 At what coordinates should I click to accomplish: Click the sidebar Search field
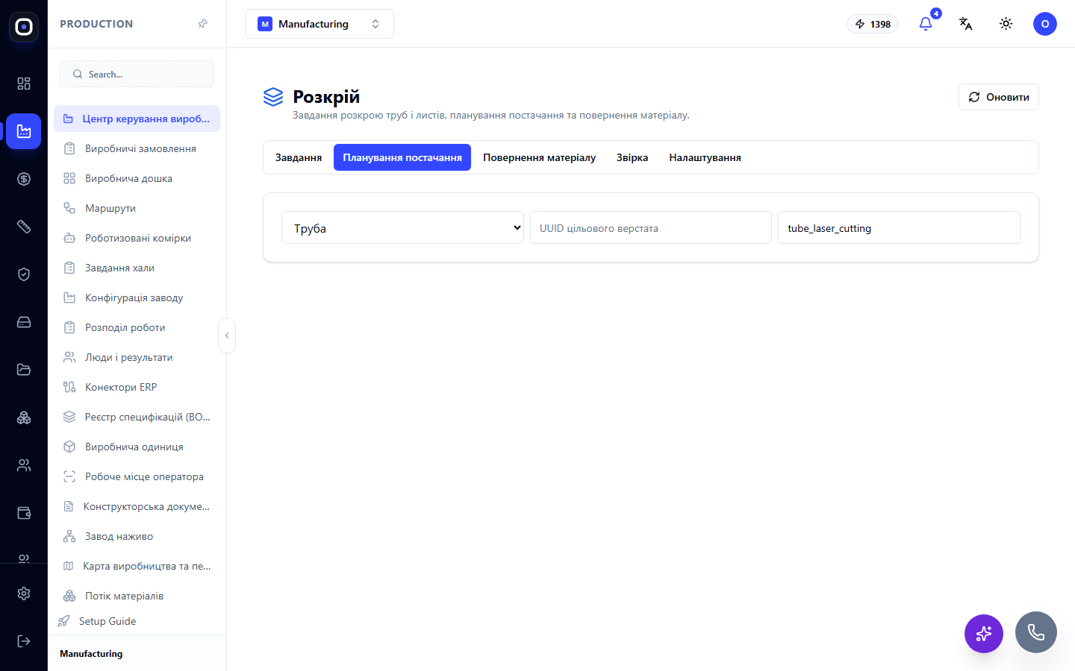click(137, 74)
